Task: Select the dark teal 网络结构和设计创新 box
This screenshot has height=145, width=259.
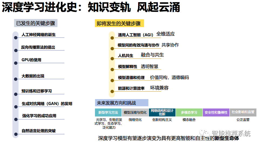Action: [x=162, y=113]
